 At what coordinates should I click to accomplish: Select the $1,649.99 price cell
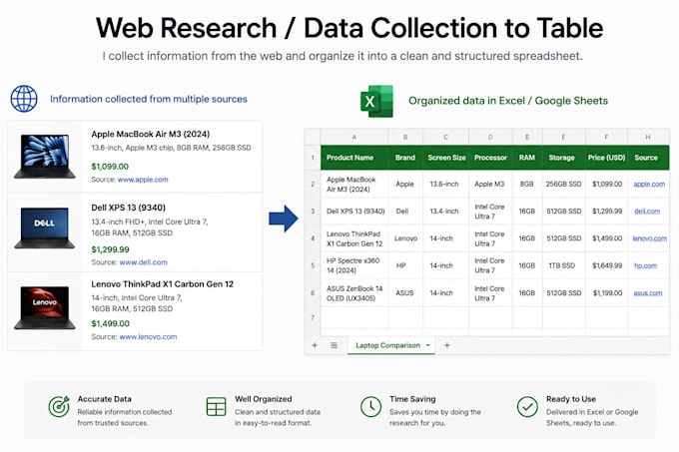(606, 265)
